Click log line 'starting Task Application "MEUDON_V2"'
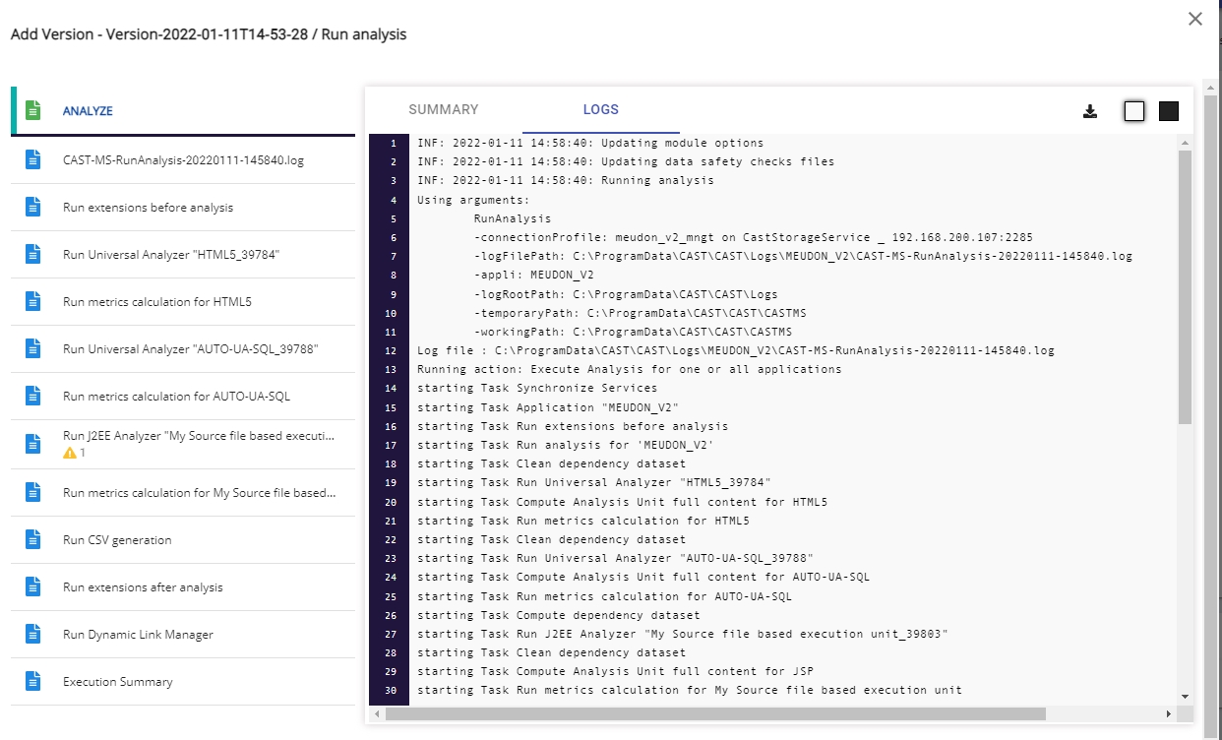Viewport: 1222px width, 740px height. tap(548, 406)
